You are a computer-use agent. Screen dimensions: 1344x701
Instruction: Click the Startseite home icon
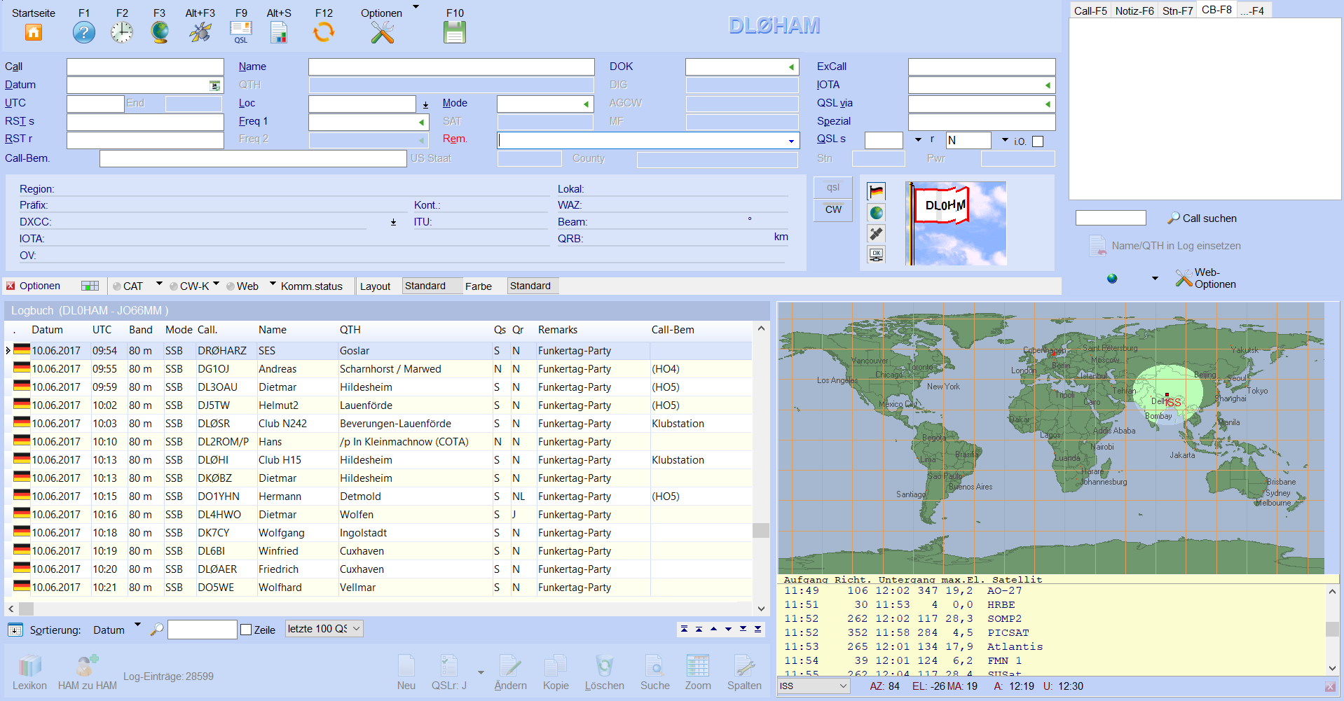click(x=34, y=32)
